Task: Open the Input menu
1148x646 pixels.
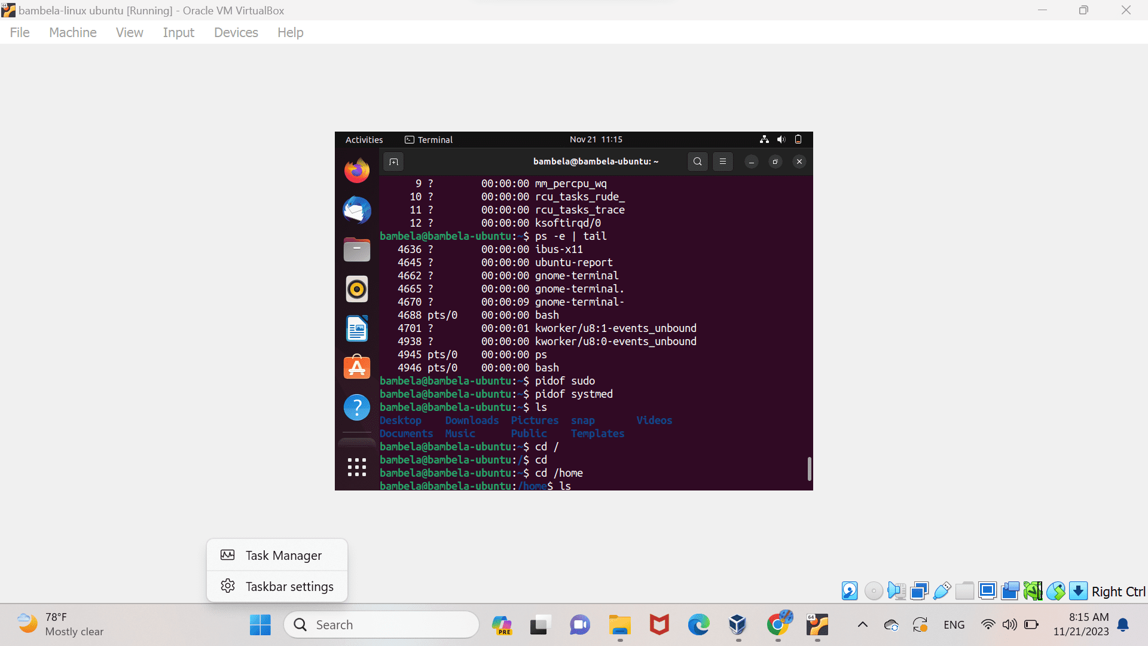Action: pyautogui.click(x=179, y=32)
